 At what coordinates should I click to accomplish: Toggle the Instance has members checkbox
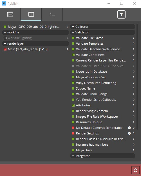click(73, 145)
